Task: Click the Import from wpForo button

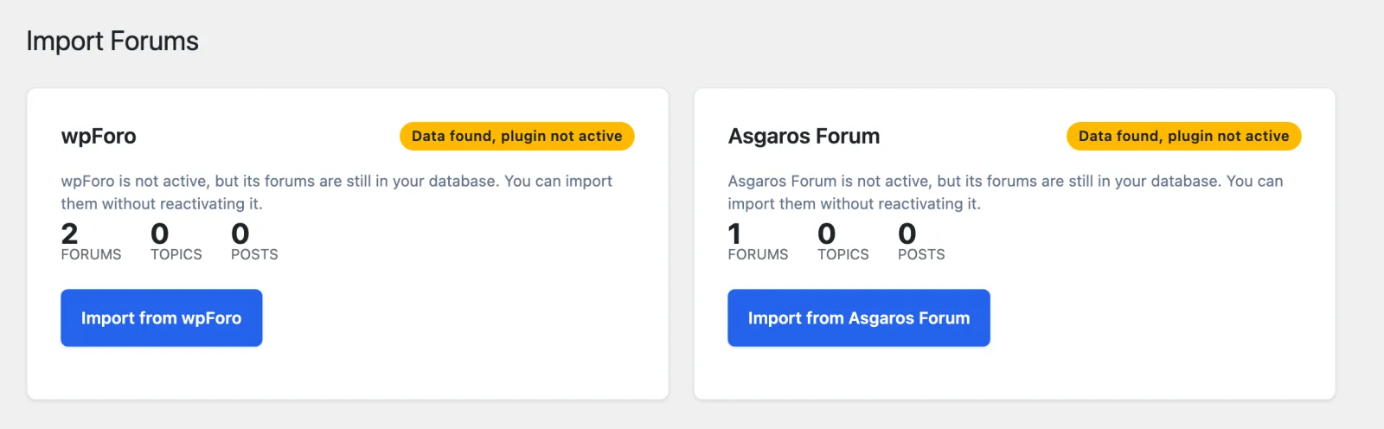Action: [162, 318]
